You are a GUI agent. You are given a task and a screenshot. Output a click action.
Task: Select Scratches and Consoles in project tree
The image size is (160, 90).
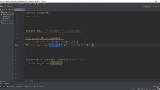point(7,23)
